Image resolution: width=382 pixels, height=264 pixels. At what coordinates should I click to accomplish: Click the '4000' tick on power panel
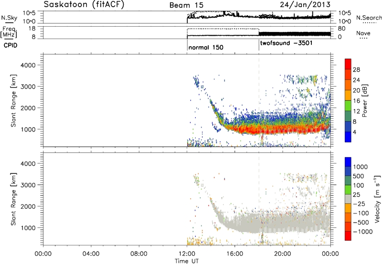coord(28,65)
